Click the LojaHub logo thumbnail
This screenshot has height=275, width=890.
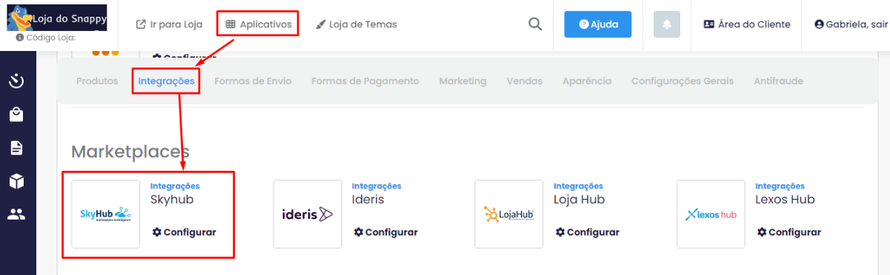509,214
